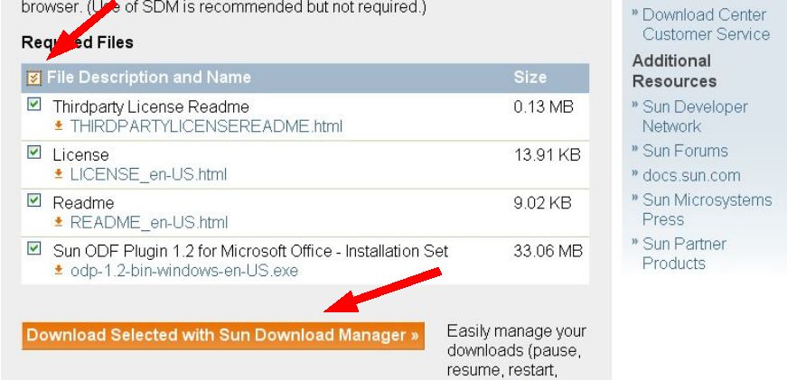Image resolution: width=787 pixels, height=380 pixels.
Task: Go to Sun Developer Network
Action: click(694, 116)
